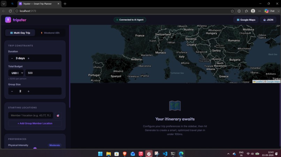Increase trip duration with plus
281x157 pixels.
click(29, 58)
